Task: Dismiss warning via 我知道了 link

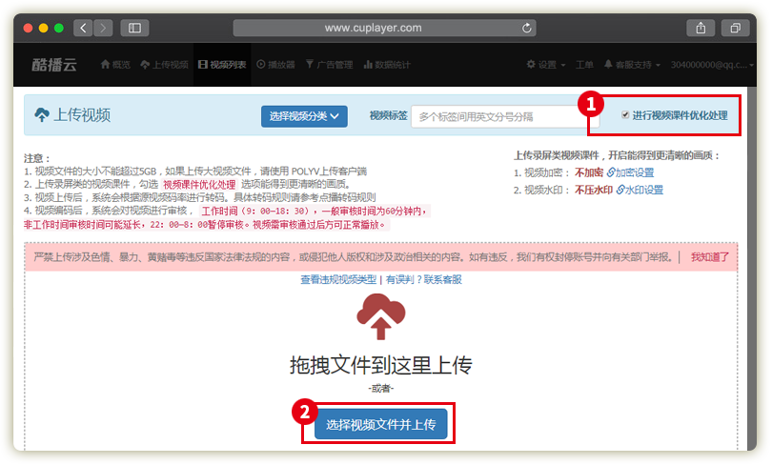Action: click(709, 257)
